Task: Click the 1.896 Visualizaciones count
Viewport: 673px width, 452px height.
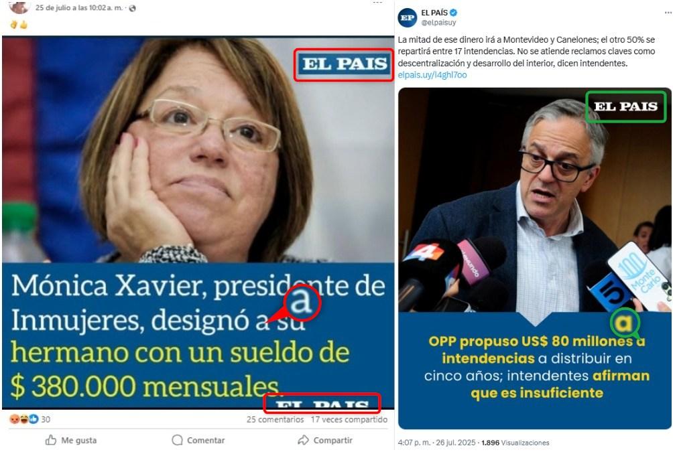Action: tap(515, 443)
